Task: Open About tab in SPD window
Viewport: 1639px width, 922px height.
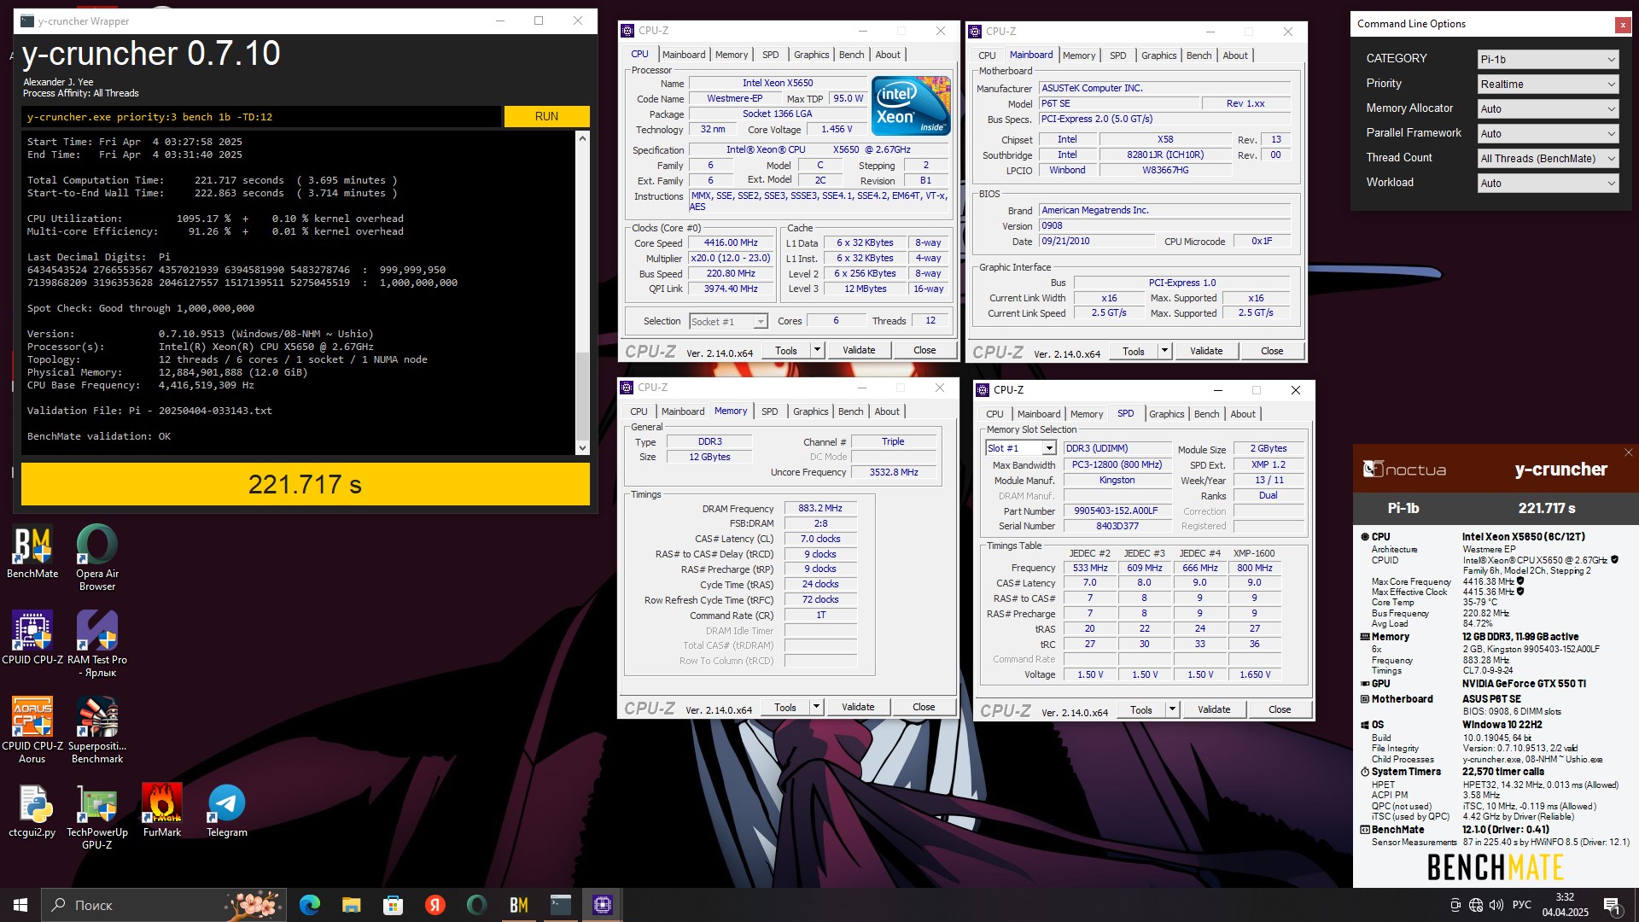Action: [1242, 414]
